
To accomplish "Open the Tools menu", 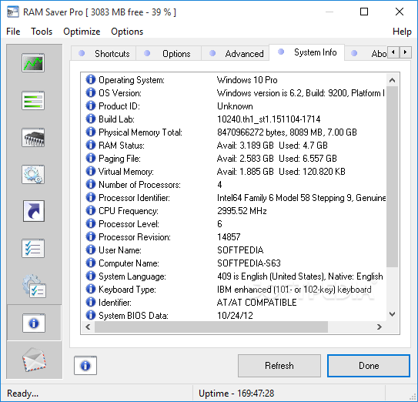I will 42,32.
